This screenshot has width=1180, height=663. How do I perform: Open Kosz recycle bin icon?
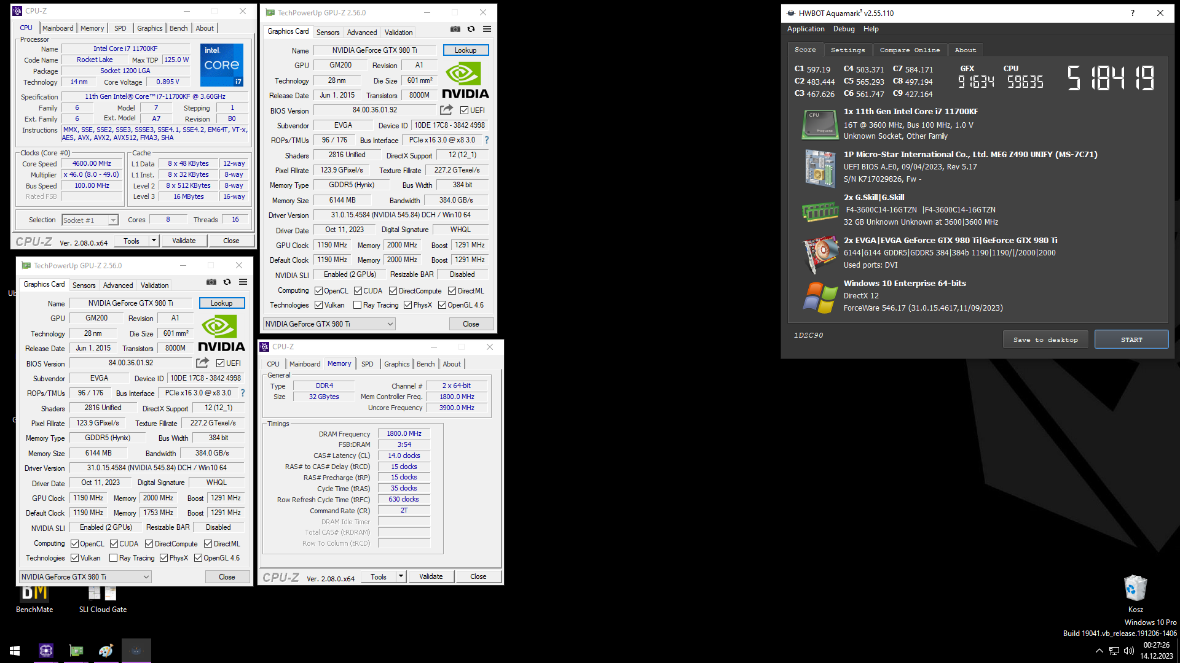click(x=1136, y=594)
